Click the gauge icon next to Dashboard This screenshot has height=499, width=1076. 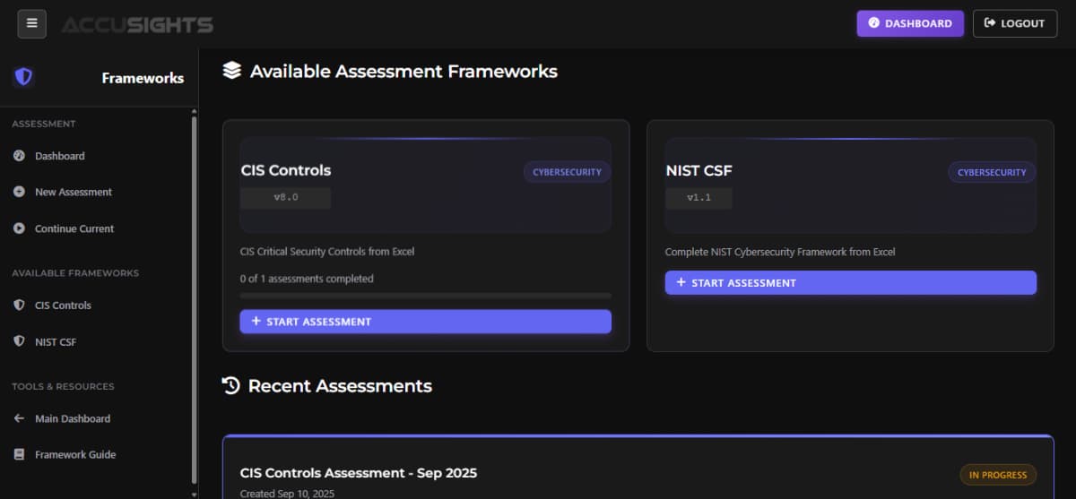click(x=19, y=156)
